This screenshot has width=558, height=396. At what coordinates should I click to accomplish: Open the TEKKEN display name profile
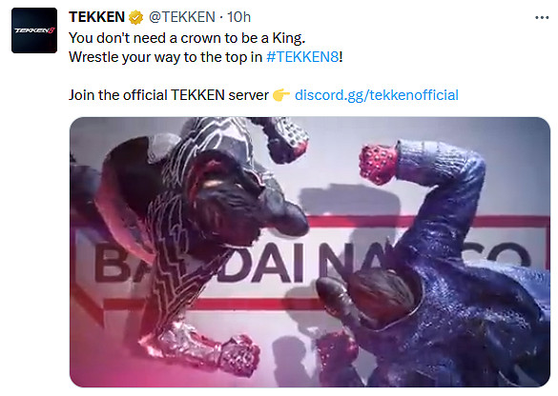pos(96,17)
